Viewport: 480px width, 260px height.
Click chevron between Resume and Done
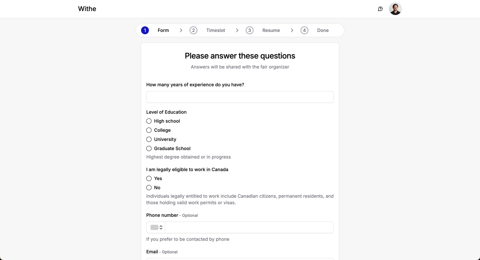tap(292, 30)
